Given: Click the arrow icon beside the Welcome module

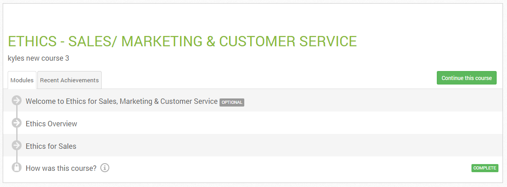Looking at the screenshot, I should (17, 100).
